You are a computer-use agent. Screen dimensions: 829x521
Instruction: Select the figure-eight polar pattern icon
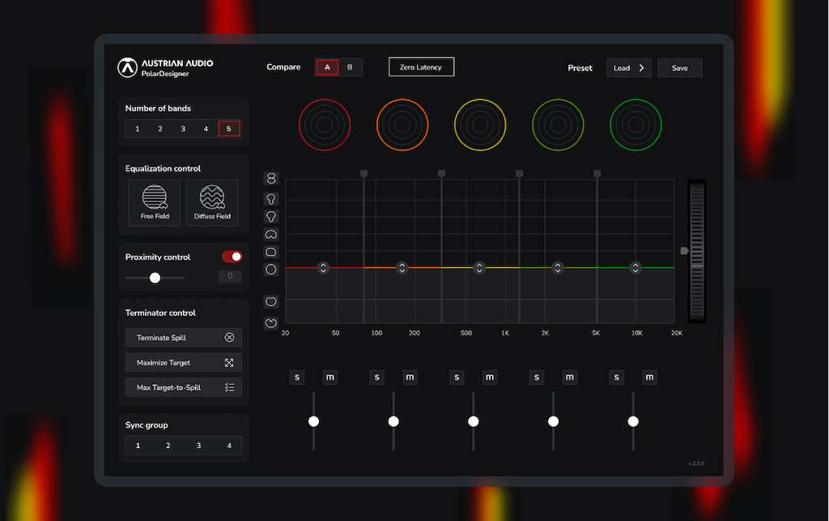pos(271,178)
